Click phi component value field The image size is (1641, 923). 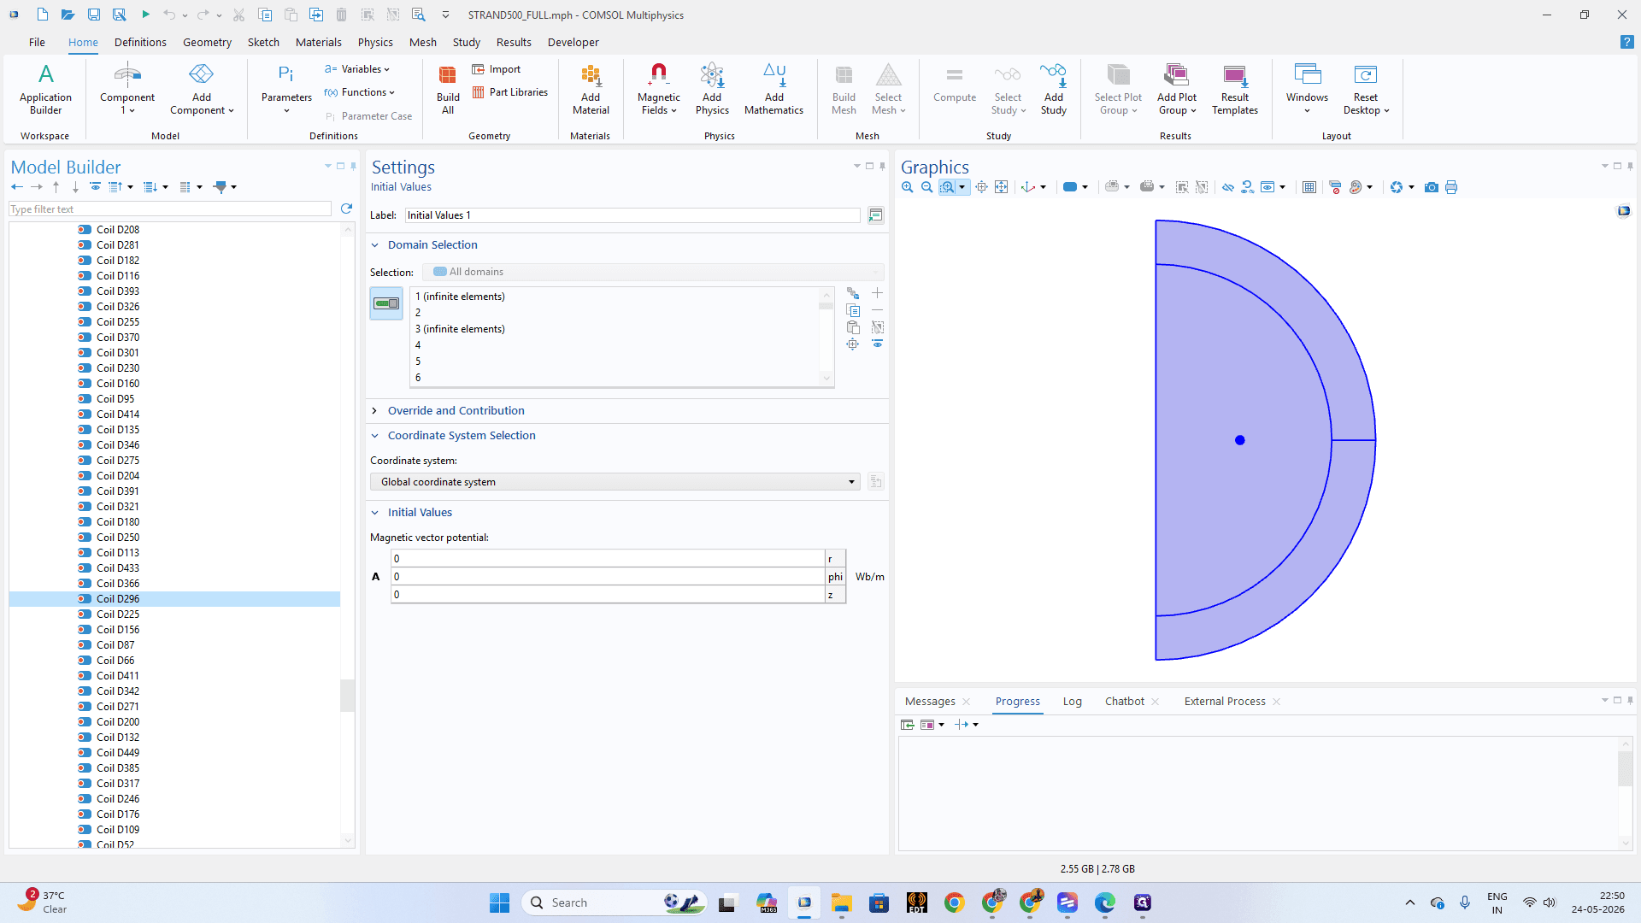(608, 577)
